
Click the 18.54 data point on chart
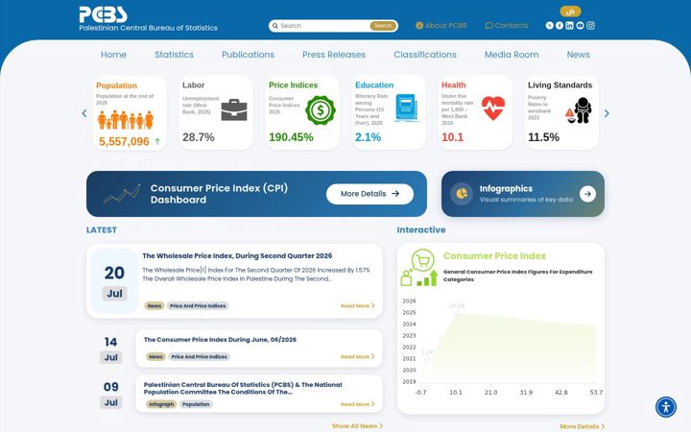click(x=457, y=313)
